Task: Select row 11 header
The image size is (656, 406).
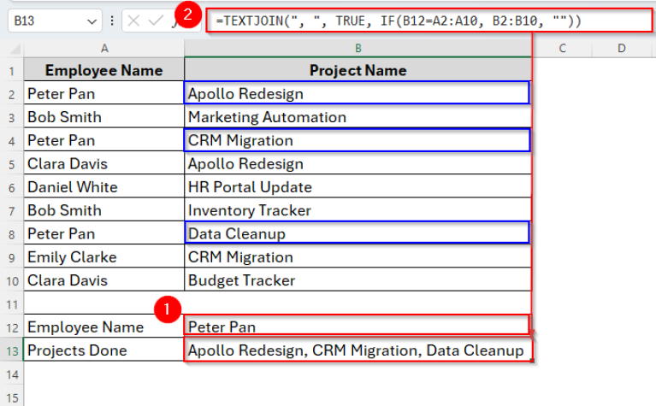Action: [x=12, y=303]
